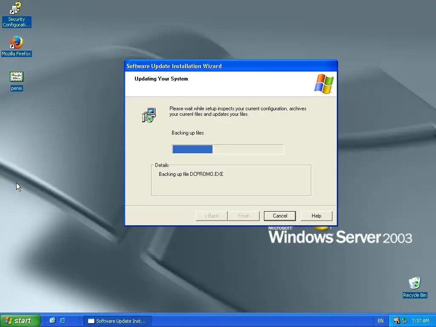
Task: Click the 'Backing up file DCPROMO.EXE' text
Action: tap(191, 174)
